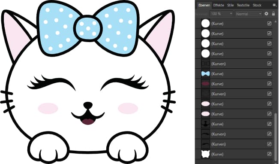Select the cat head silhouette layer thumbnail

[x=206, y=154]
